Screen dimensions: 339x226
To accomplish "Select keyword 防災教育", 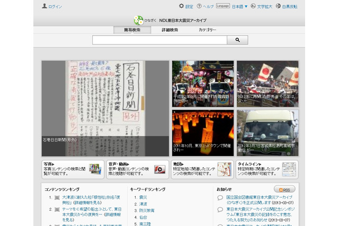I will 147,211.
